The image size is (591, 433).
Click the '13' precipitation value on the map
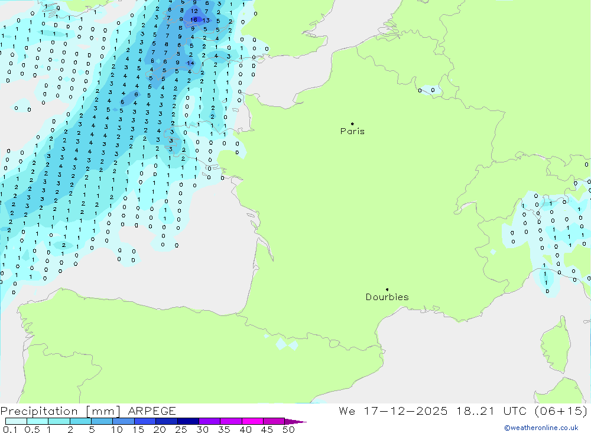click(206, 20)
